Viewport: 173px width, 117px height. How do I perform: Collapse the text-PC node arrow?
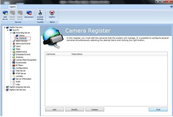coord(7,30)
